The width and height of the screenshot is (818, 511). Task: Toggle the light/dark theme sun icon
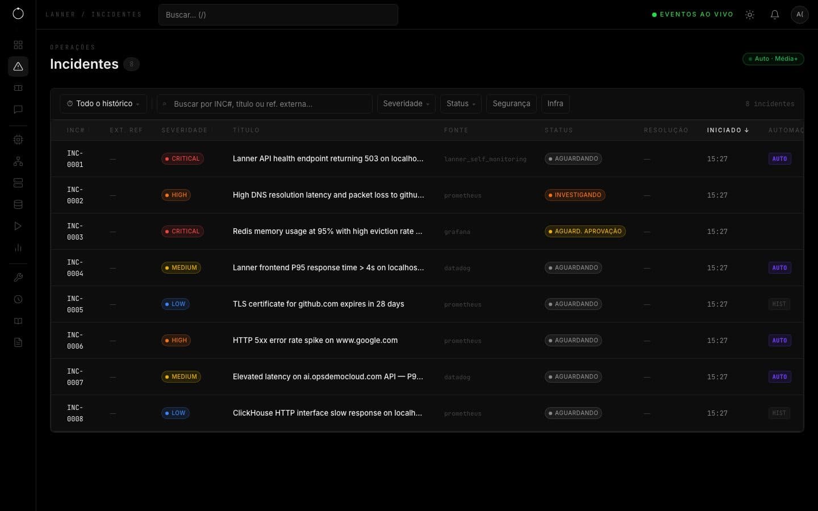(750, 15)
